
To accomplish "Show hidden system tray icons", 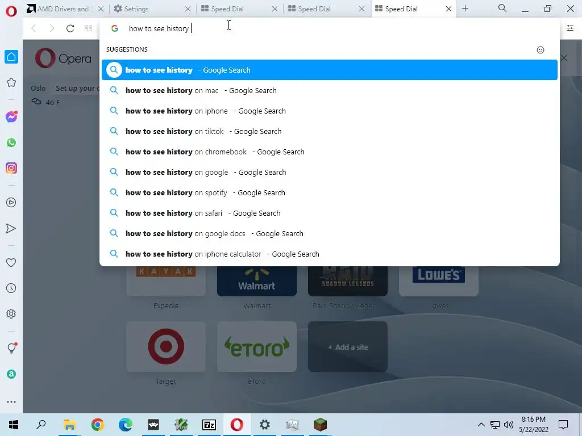I will click(x=481, y=425).
